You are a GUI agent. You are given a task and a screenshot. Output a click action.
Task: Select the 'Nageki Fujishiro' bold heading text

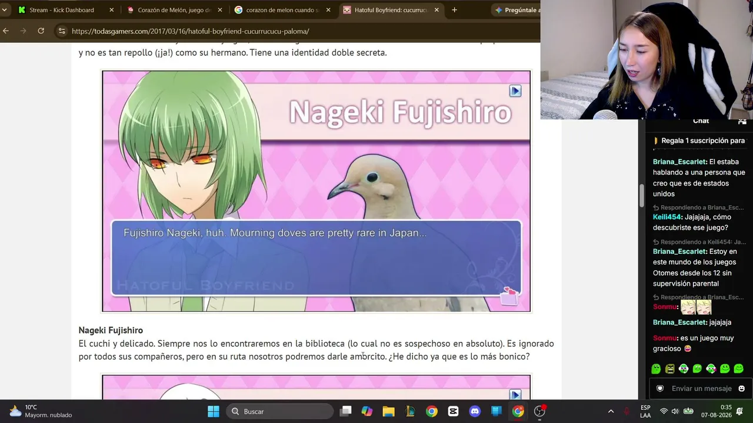pyautogui.click(x=111, y=330)
